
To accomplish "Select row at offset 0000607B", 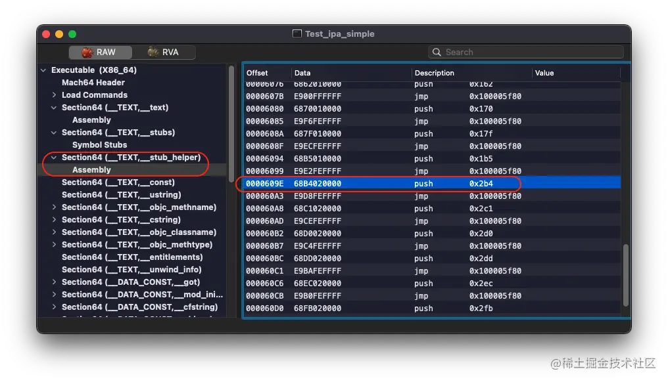I will coord(432,96).
